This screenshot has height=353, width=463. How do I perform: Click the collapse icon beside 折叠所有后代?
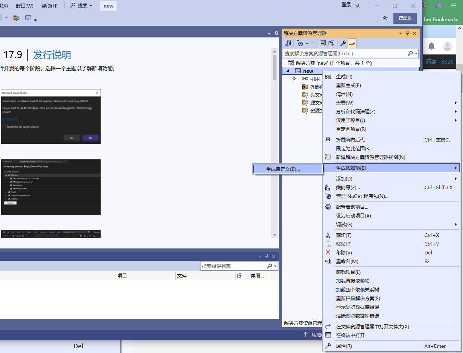(328, 139)
